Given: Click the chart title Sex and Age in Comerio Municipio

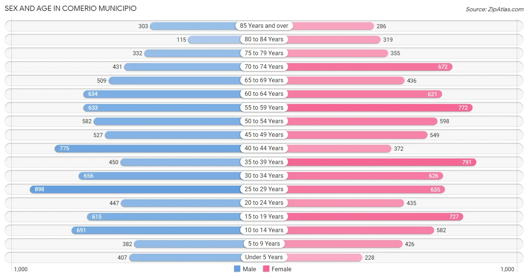Looking at the screenshot, I should 71,8.
